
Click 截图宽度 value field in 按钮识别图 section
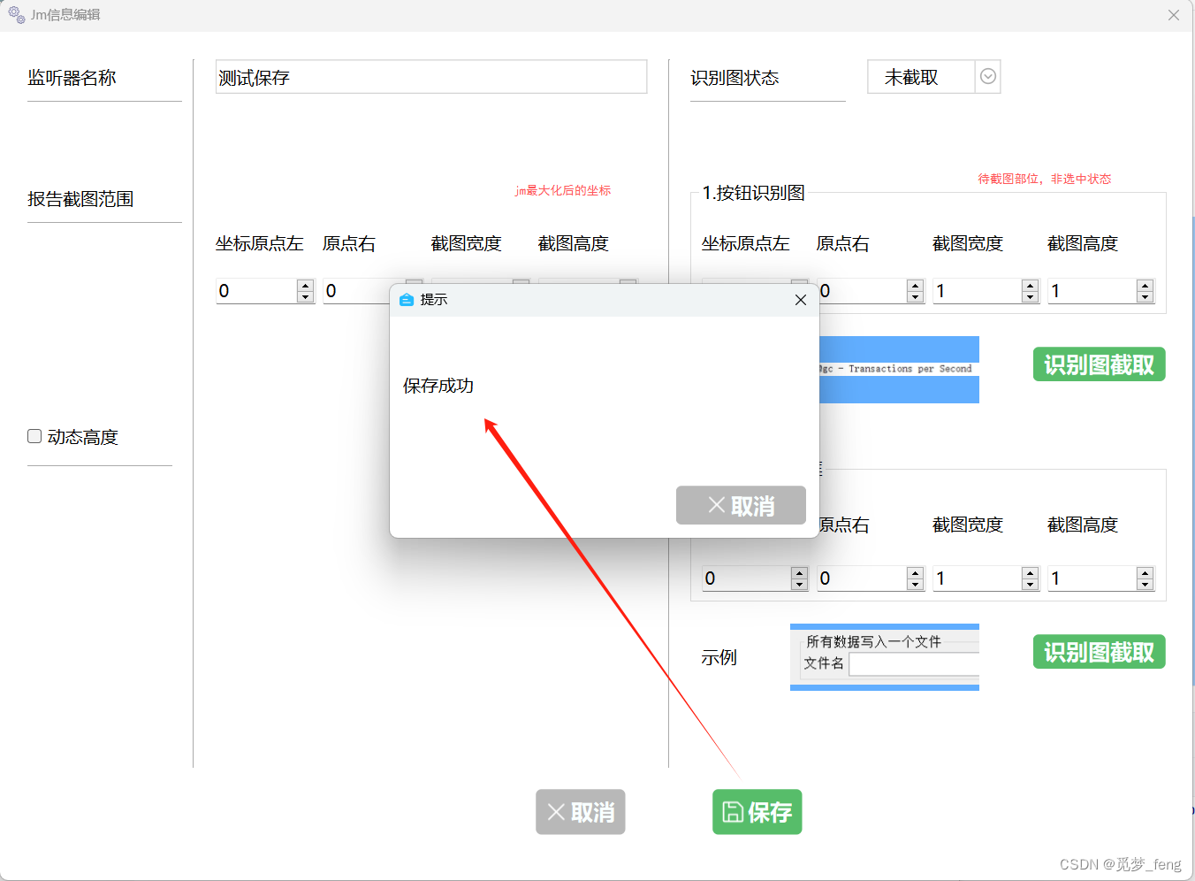click(978, 291)
